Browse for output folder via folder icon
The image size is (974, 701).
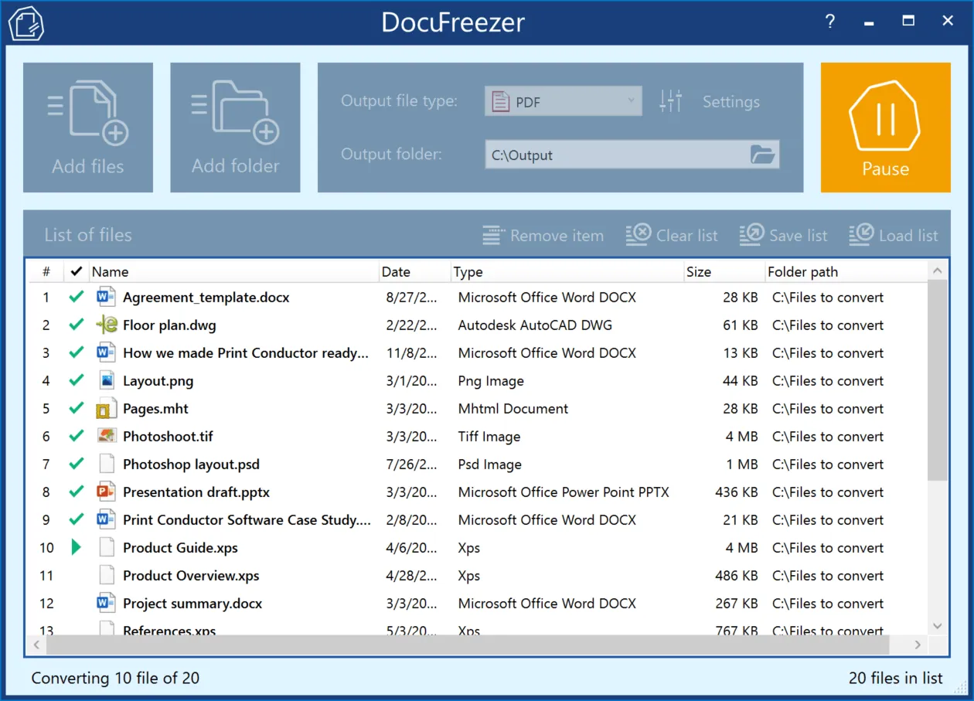pos(762,155)
